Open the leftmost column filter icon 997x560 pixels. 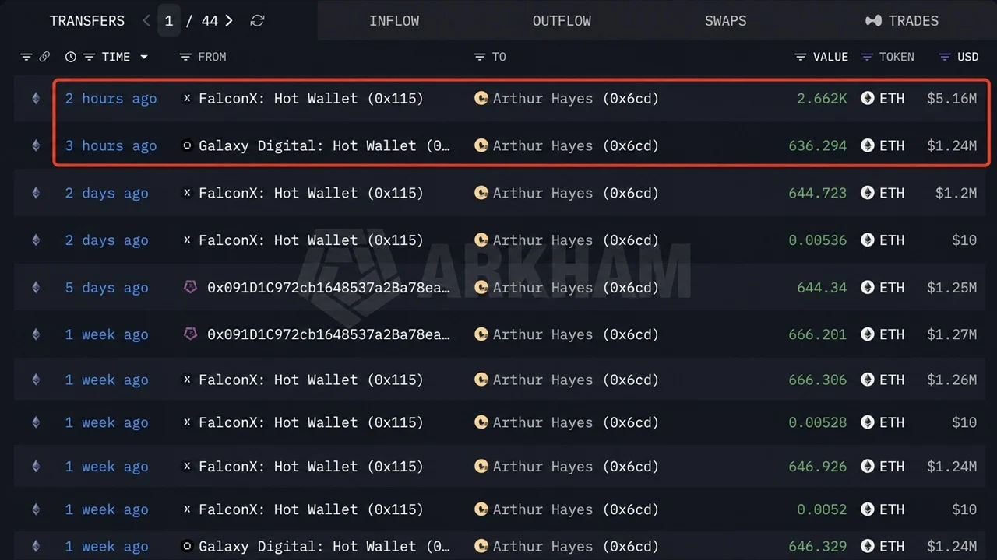[26, 57]
